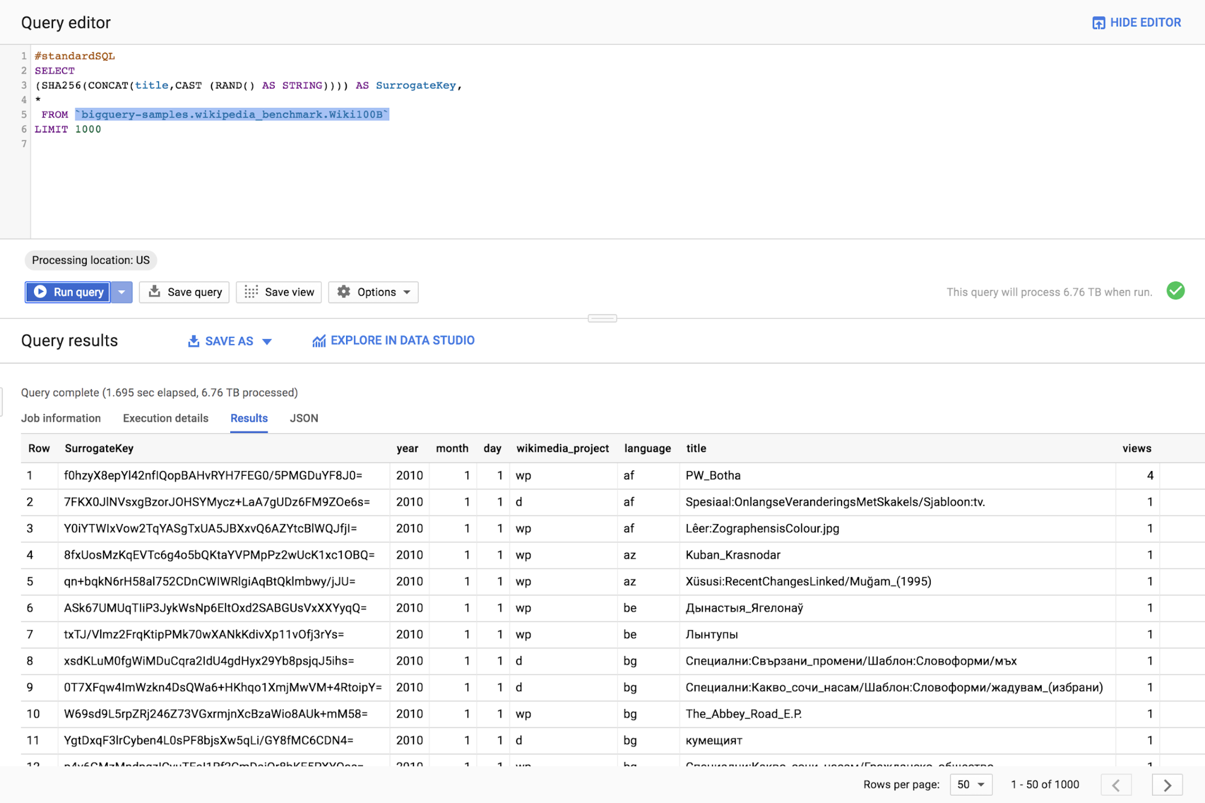1205x803 pixels.
Task: Switch to the Job information tab
Action: pos(61,418)
